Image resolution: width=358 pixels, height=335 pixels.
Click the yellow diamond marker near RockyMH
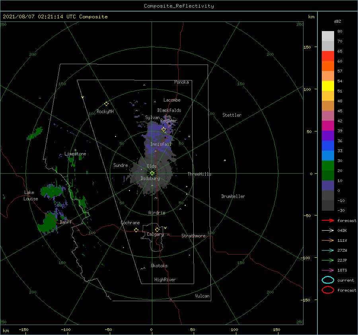click(106, 104)
